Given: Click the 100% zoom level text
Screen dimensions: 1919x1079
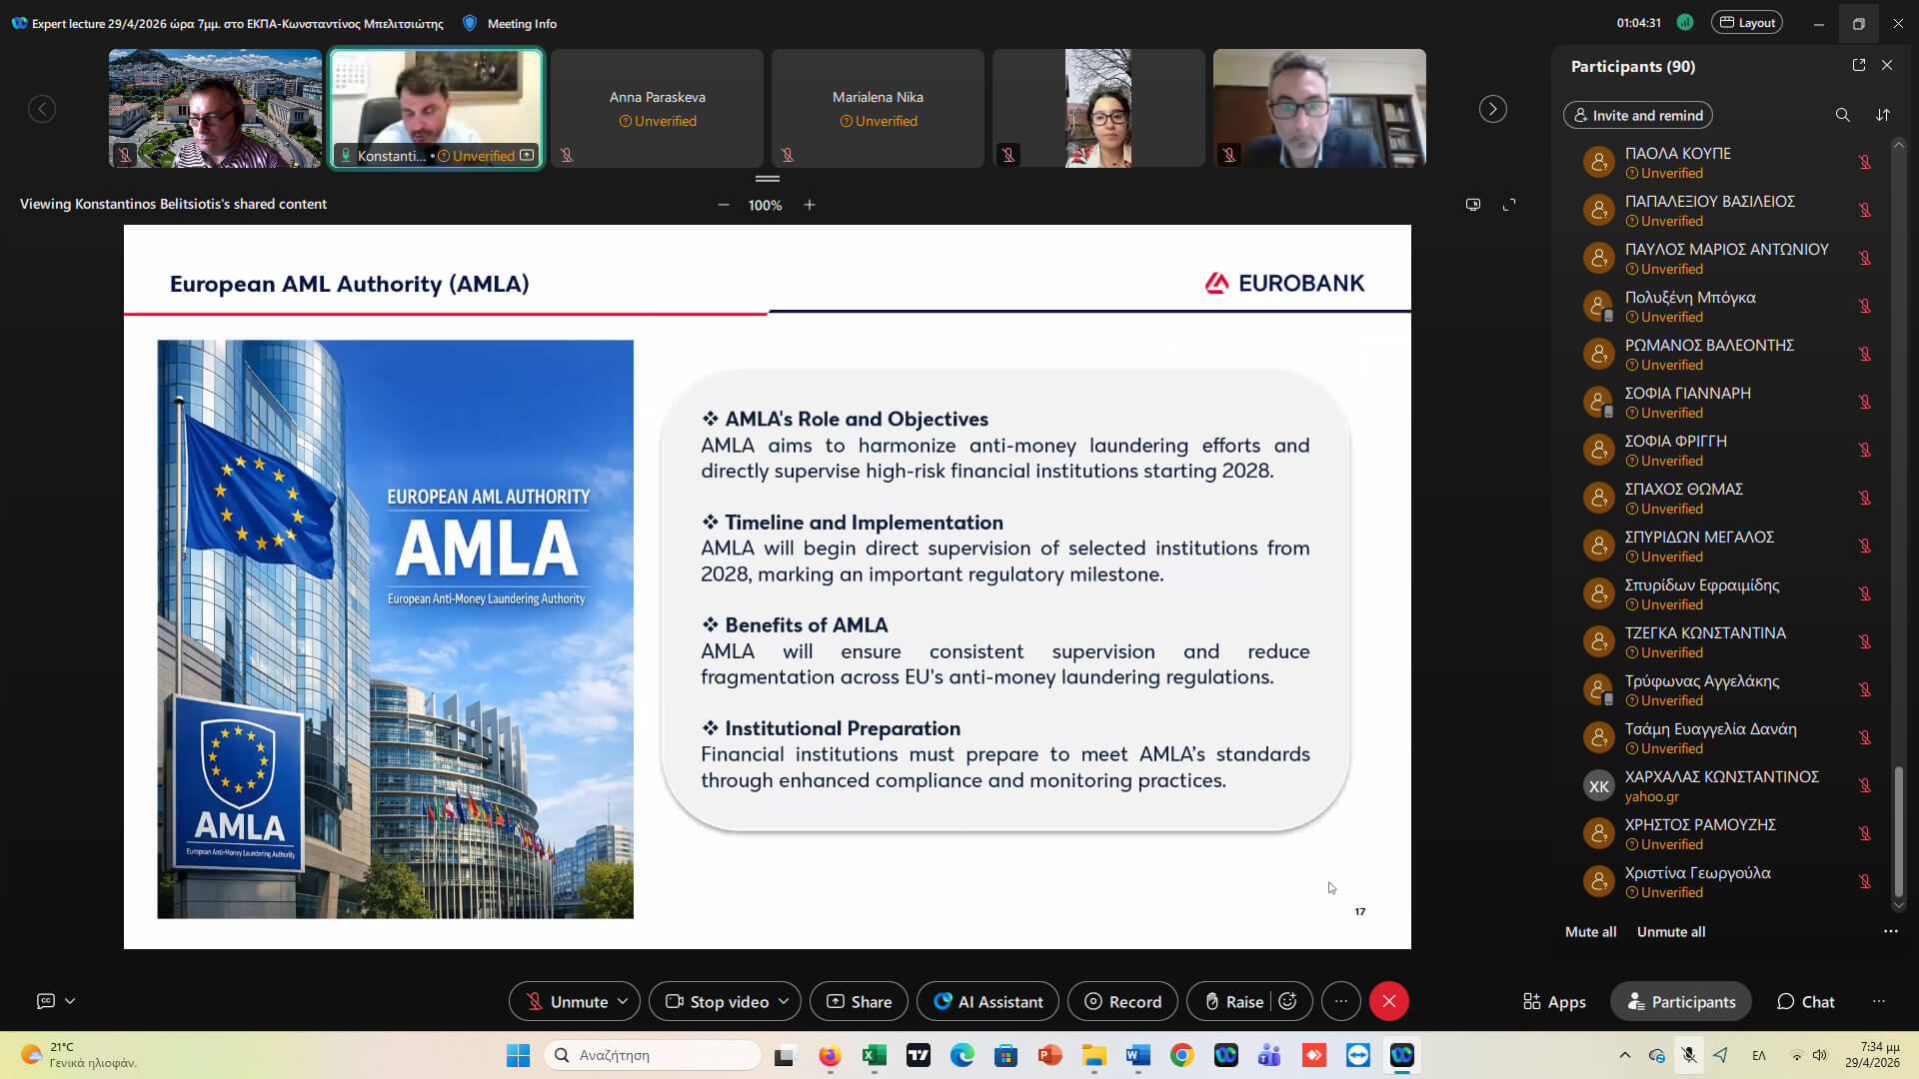Looking at the screenshot, I should 765,205.
